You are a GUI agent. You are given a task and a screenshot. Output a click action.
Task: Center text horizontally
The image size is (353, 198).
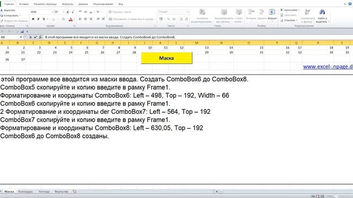click(x=85, y=19)
